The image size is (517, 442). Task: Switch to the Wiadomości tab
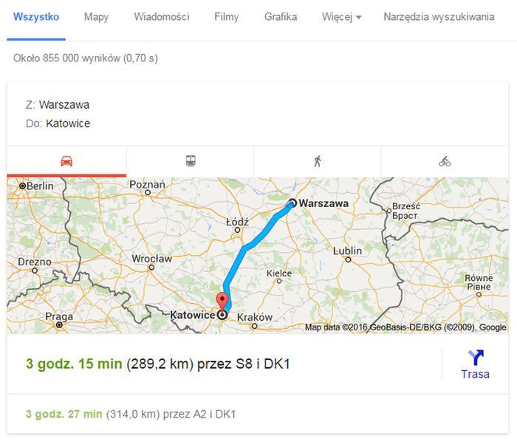click(162, 17)
